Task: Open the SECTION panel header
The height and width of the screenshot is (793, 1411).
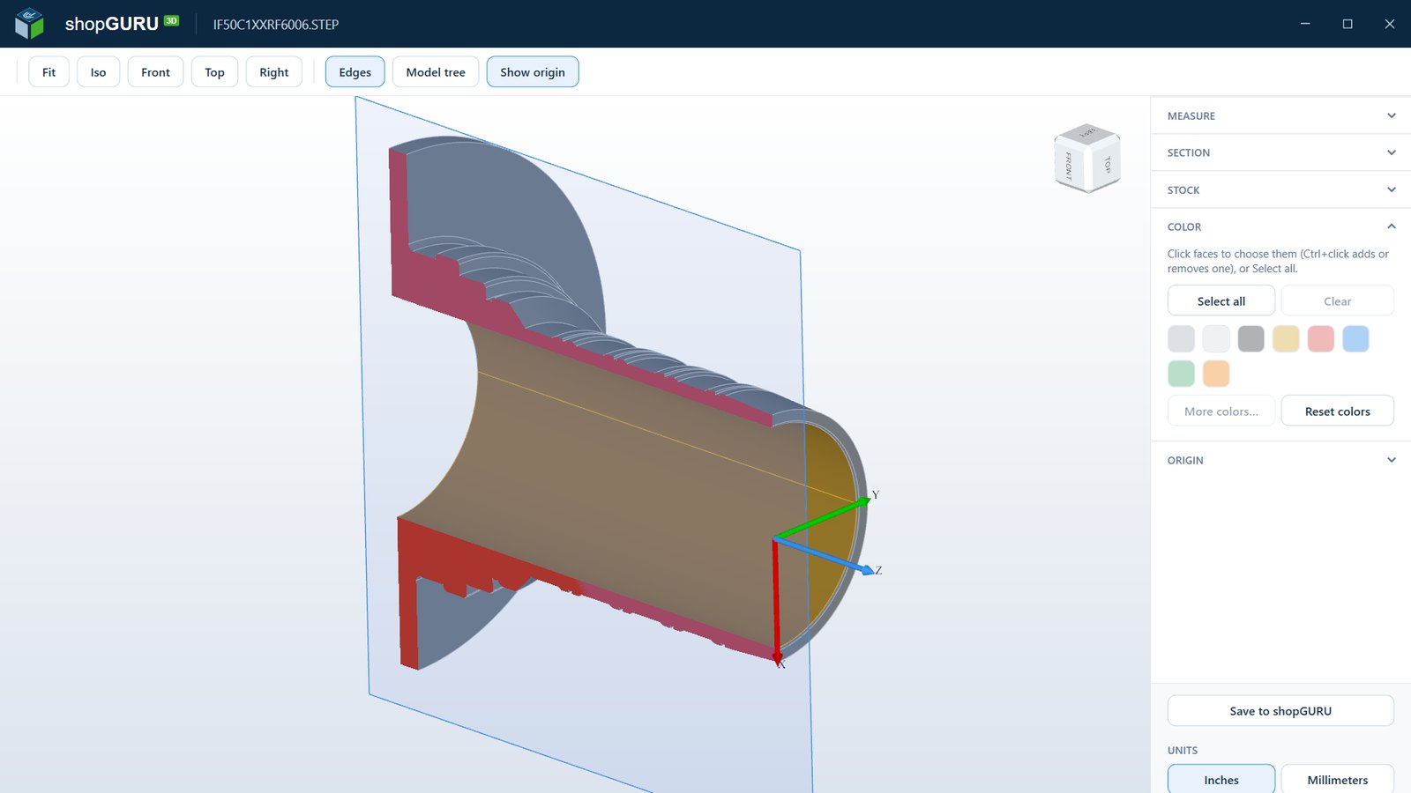Action: [x=1280, y=152]
